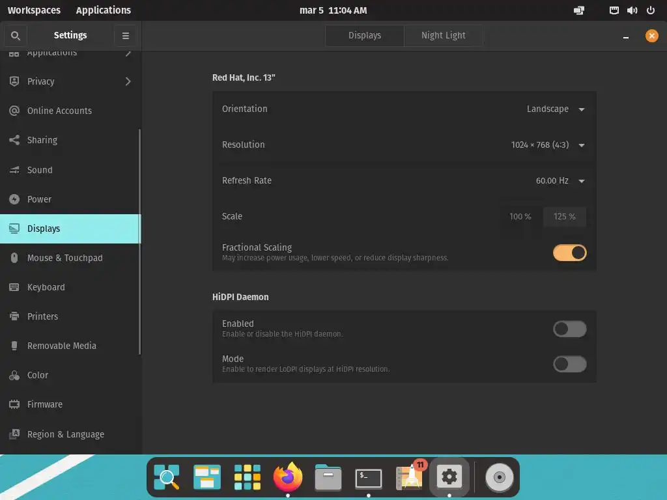Image resolution: width=667 pixels, height=500 pixels.
Task: Open the Terminal from the dock
Action: click(x=369, y=478)
